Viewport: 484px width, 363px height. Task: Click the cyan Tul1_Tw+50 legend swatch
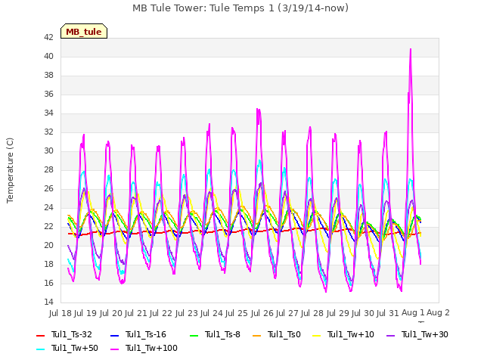(x=40, y=349)
